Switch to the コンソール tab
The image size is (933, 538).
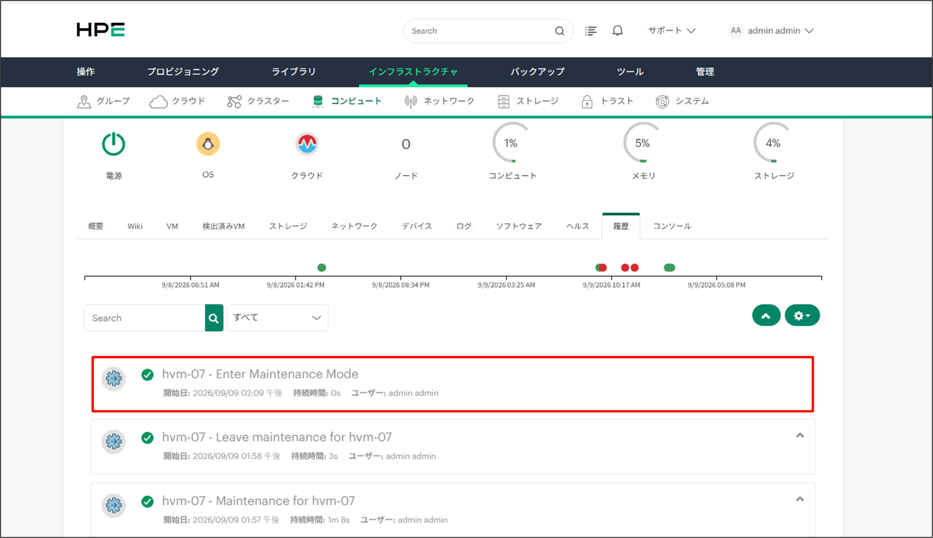pos(672,226)
